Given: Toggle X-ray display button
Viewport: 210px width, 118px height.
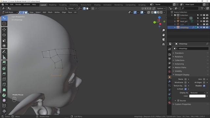Looking at the screenshot, I should pos(149,12).
